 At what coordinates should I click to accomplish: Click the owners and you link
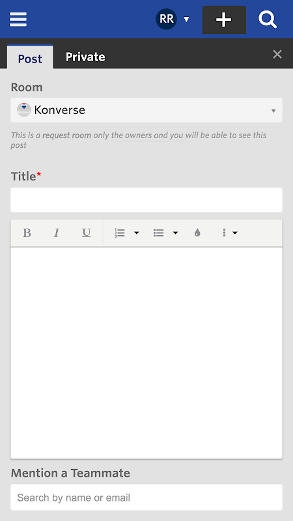[147, 135]
